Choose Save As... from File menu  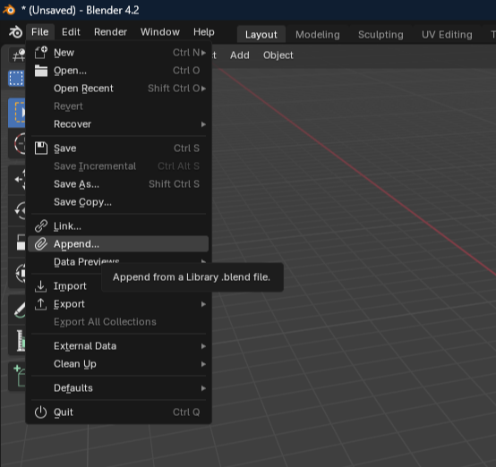coord(118,184)
